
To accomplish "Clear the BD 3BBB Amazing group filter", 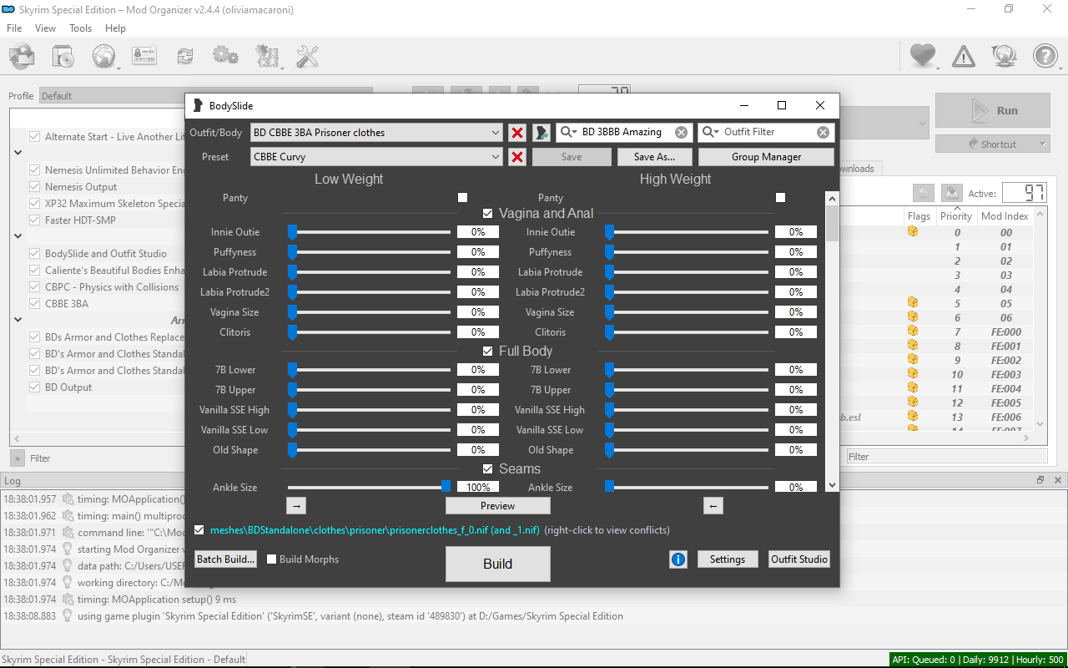I will 682,132.
